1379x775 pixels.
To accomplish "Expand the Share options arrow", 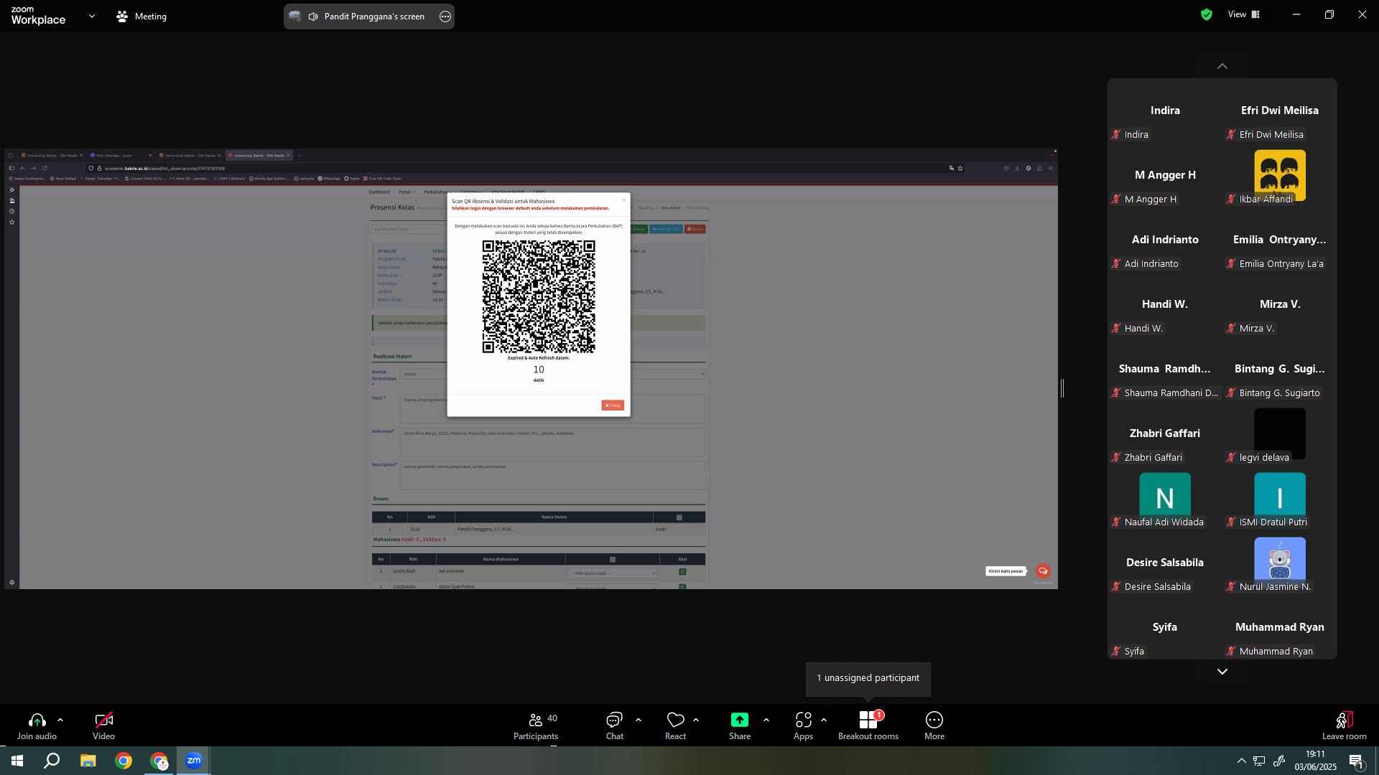I will (766, 720).
